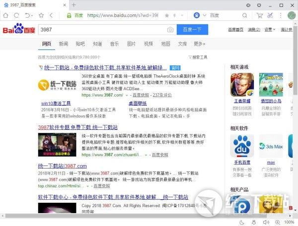Click the 王者荣耀 game icon
The height and width of the screenshot is (226, 298).
click(242, 85)
